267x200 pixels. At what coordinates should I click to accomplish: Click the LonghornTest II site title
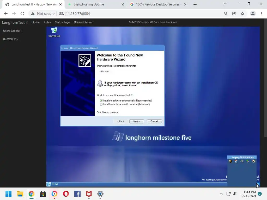[x=15, y=22]
